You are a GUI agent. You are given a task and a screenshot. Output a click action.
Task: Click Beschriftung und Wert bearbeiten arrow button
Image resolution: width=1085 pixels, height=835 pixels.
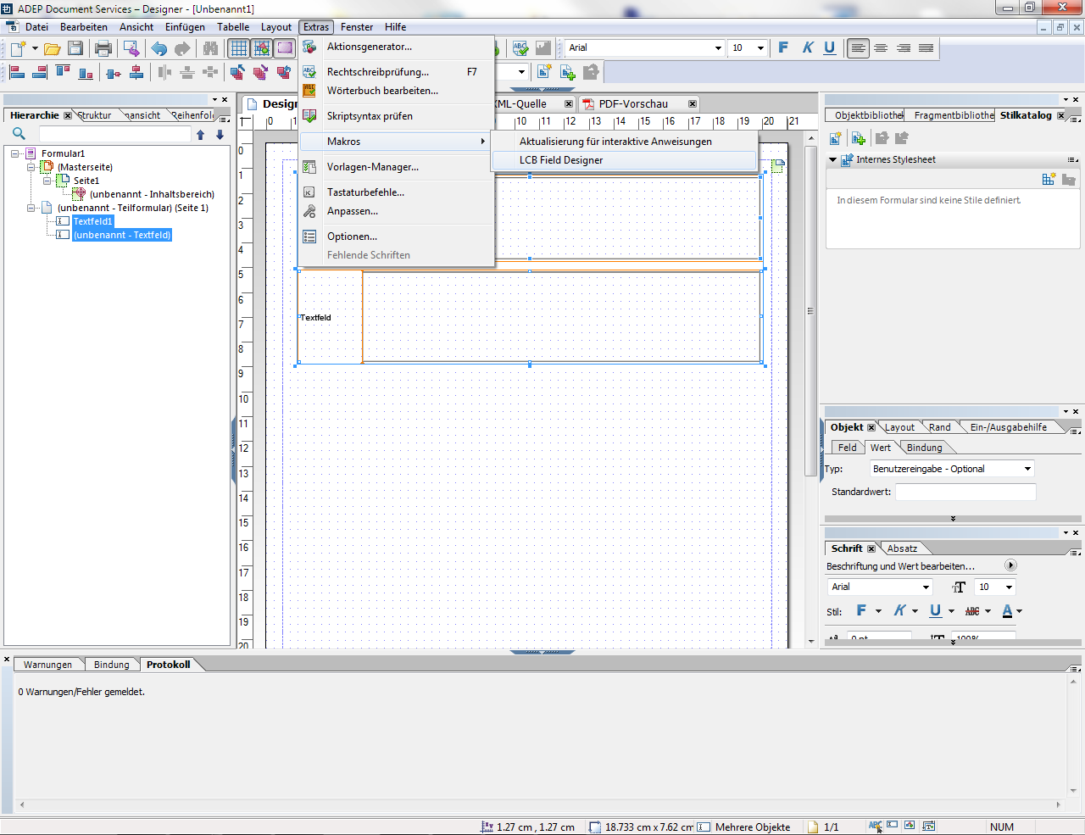(x=1010, y=565)
